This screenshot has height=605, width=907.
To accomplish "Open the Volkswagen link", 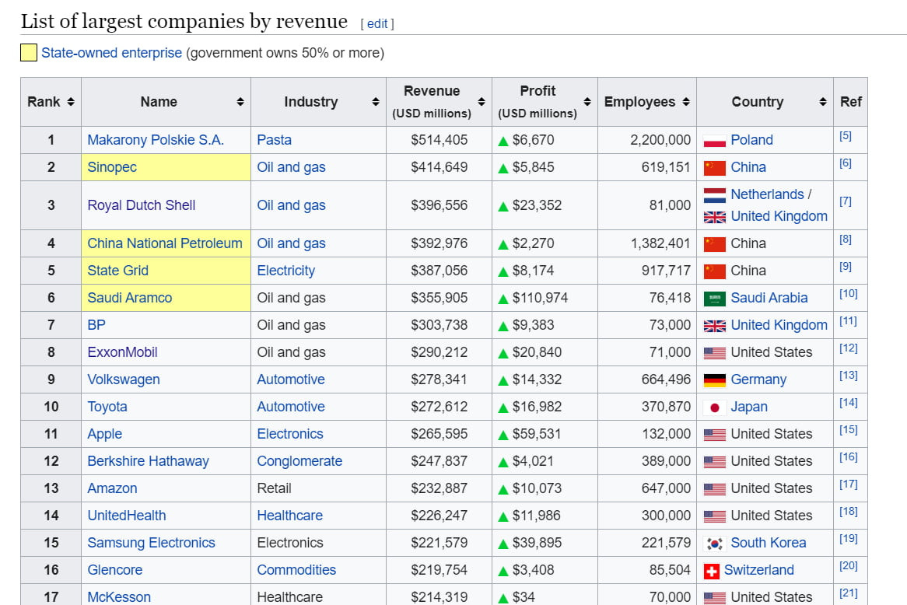I will 124,379.
